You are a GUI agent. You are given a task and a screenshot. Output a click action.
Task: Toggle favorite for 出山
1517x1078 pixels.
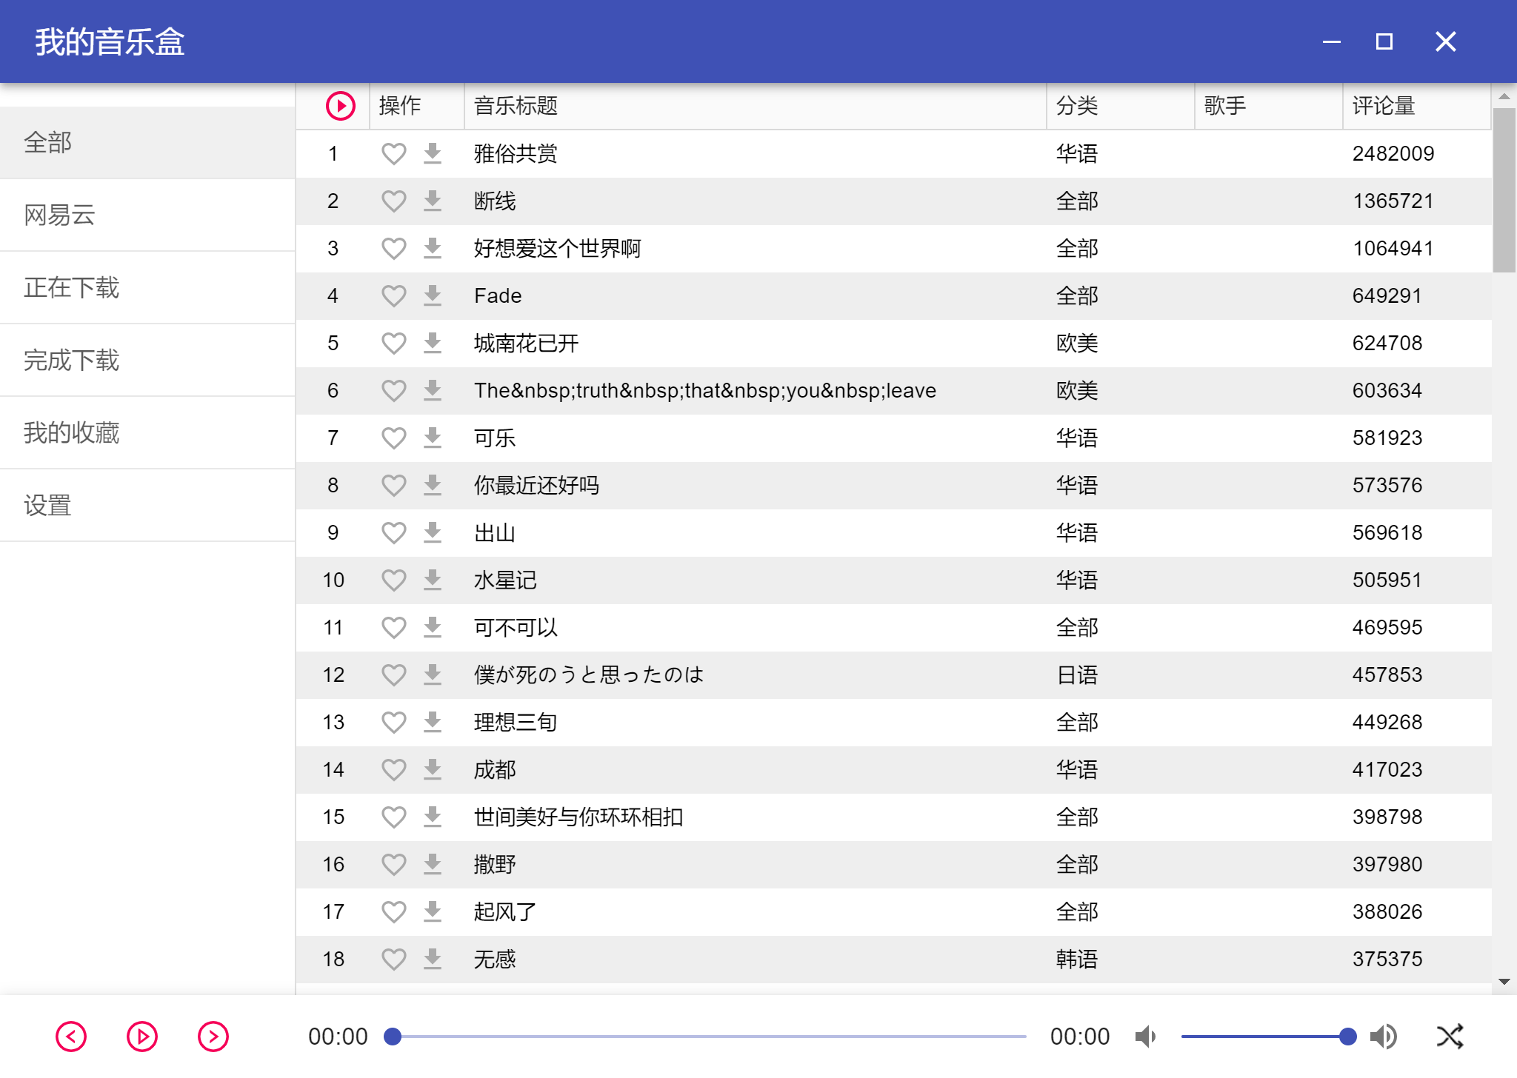coord(393,532)
